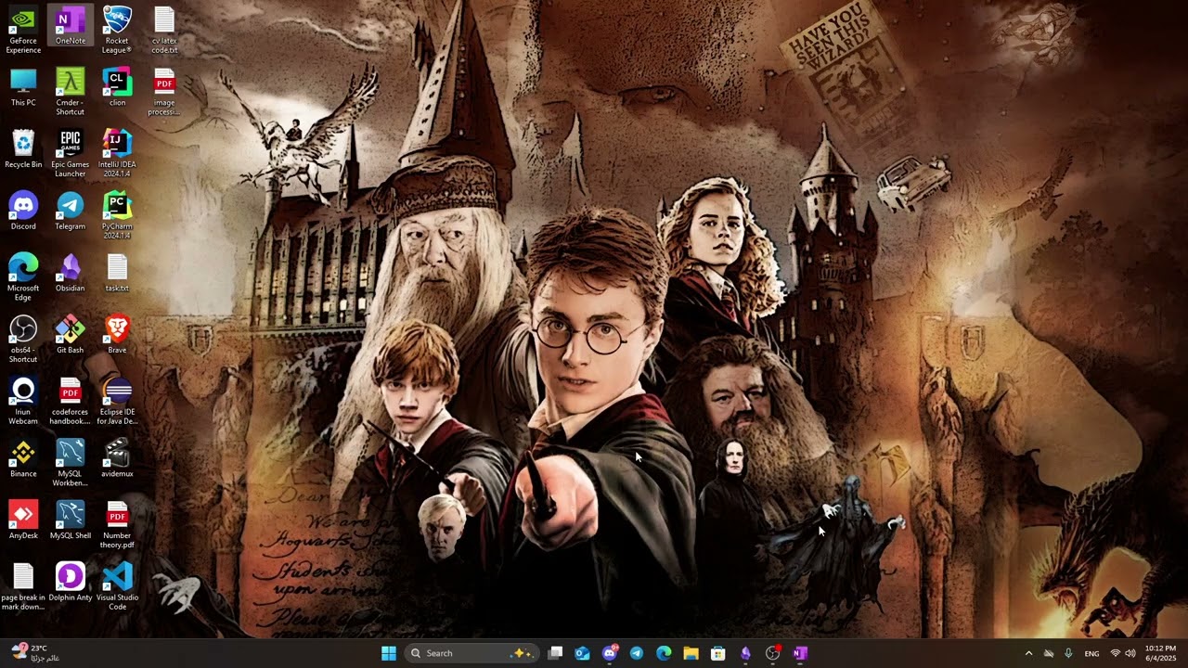Switch to OneNote on the taskbar
The width and height of the screenshot is (1188, 668).
click(x=800, y=653)
